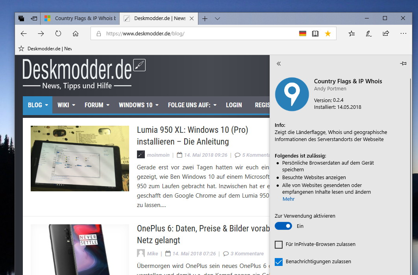The height and width of the screenshot is (275, 418).
Task: Switch to Country Flags & IP Whois tab
Action: coord(80,18)
